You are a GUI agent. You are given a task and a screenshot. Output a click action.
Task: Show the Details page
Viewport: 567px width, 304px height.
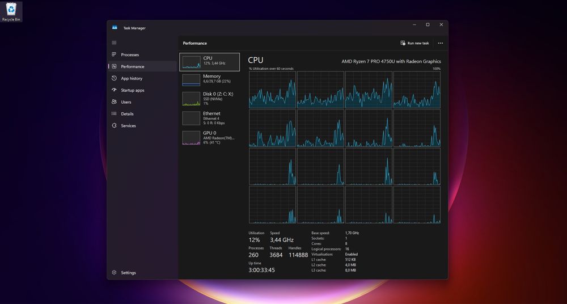142,113
